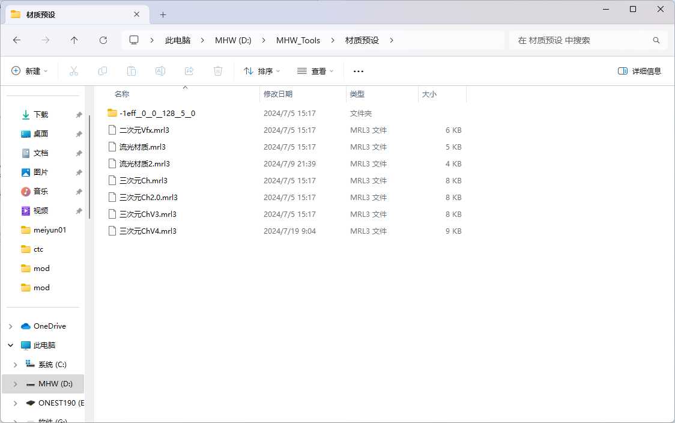The height and width of the screenshot is (423, 675).
Task: Collapse the 此电脑 tree node
Action: click(10, 345)
